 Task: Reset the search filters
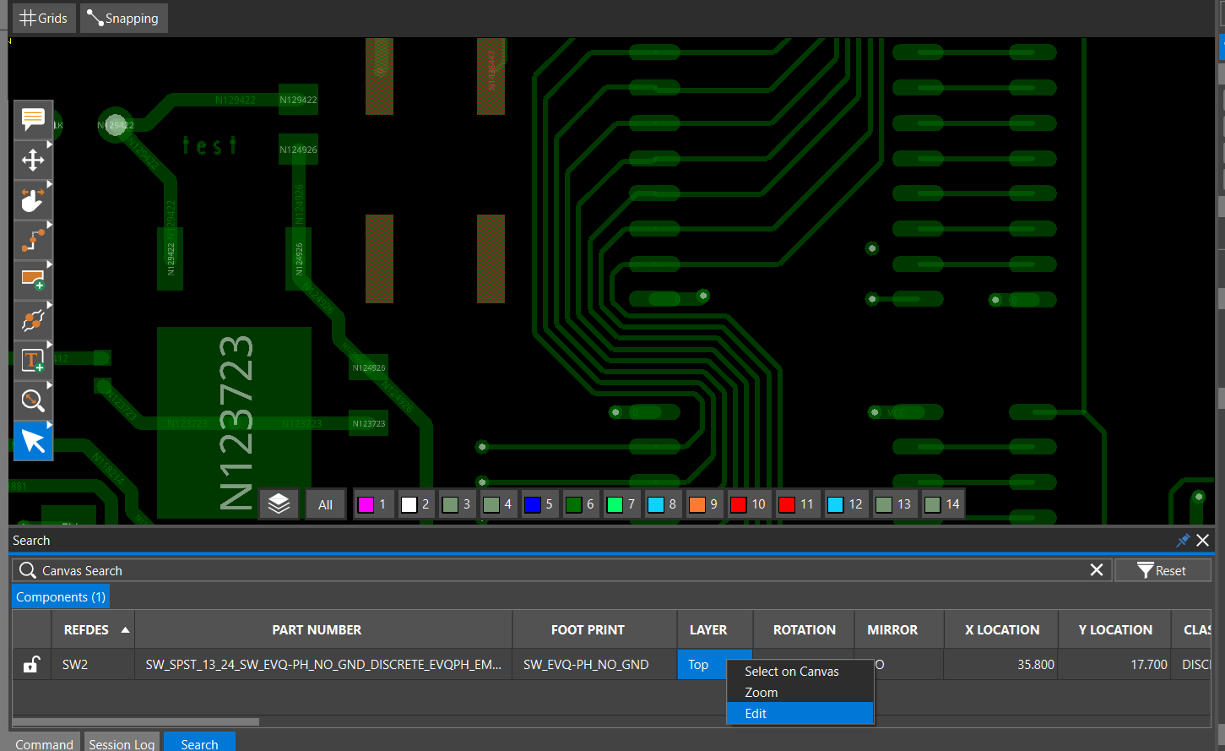1163,570
